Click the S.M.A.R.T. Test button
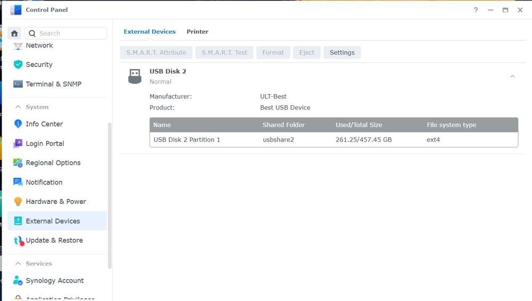This screenshot has height=301, width=532. (x=224, y=53)
